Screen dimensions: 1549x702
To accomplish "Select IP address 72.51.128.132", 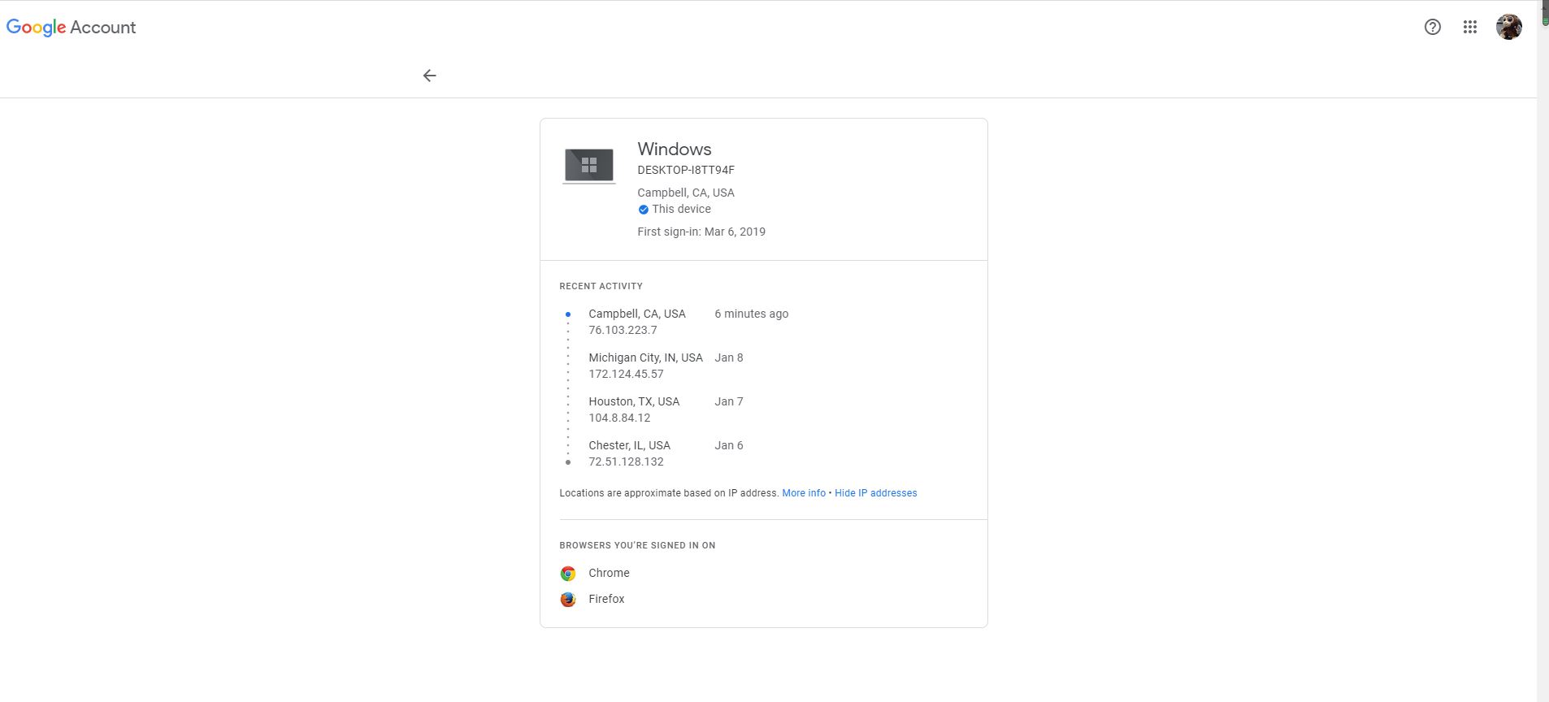I will click(x=626, y=461).
